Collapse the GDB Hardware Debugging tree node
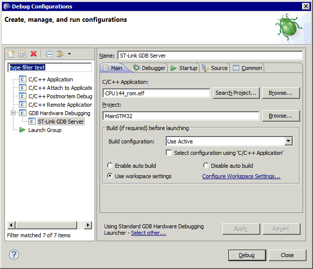The width and height of the screenshot is (313, 269). (14, 113)
